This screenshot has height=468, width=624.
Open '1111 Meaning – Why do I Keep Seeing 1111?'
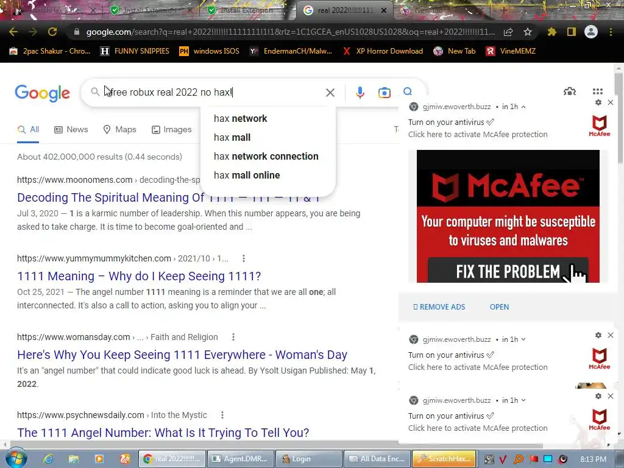(139, 276)
